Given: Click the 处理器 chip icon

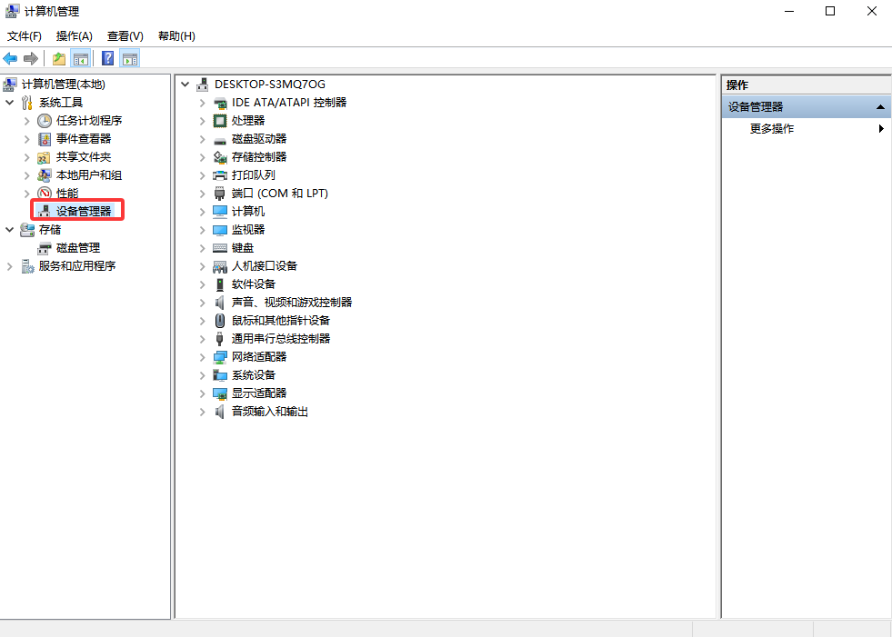Looking at the screenshot, I should [x=219, y=121].
